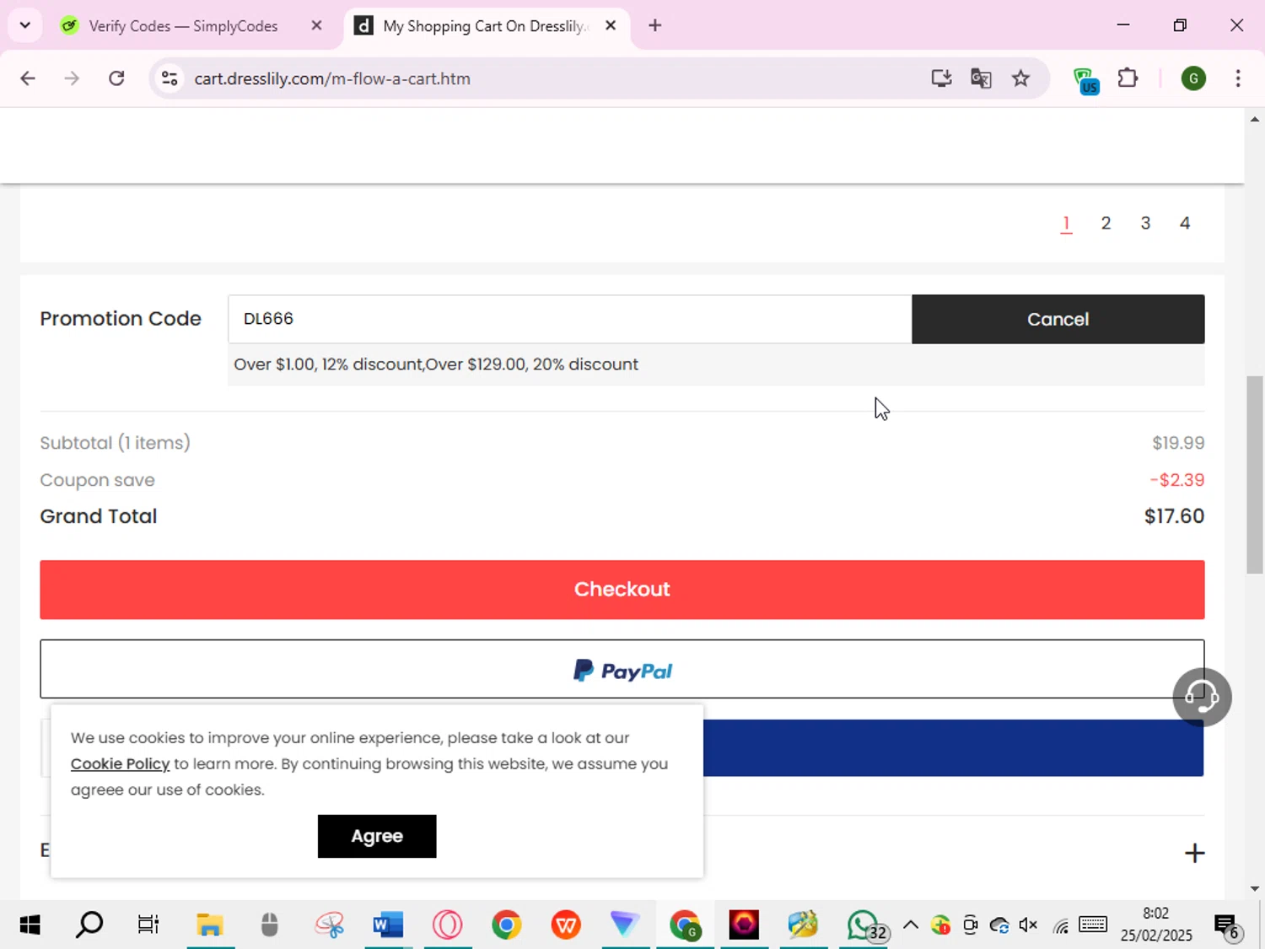The height and width of the screenshot is (949, 1265).
Task: Switch to Verify Codes SimplyCodes tab
Action: coord(183,26)
